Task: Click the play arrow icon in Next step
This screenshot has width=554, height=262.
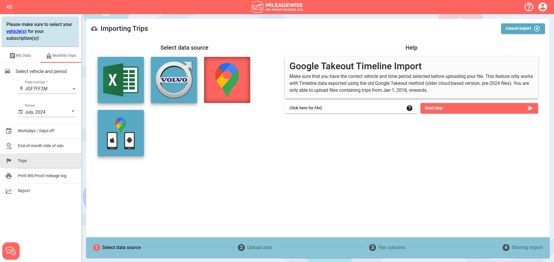Action: [530, 108]
